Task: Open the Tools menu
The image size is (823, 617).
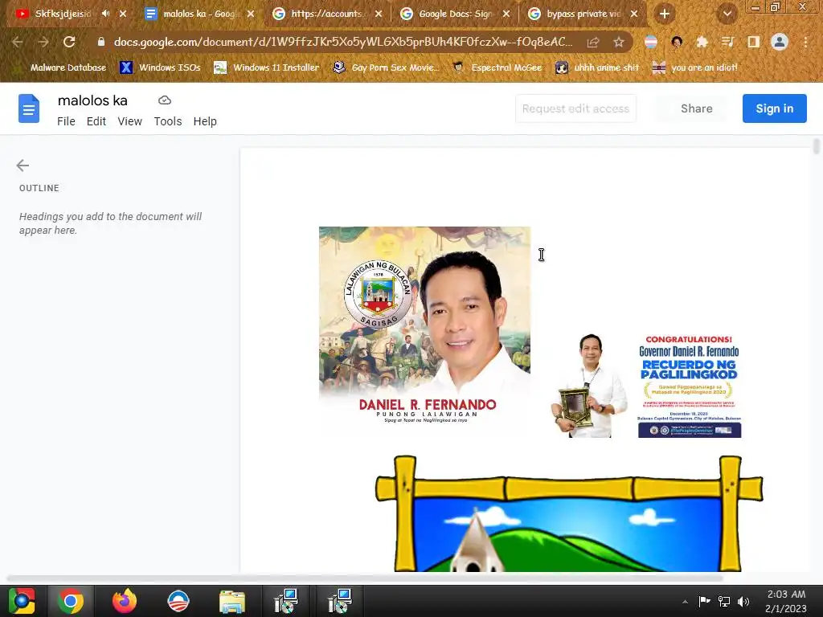Action: point(168,121)
